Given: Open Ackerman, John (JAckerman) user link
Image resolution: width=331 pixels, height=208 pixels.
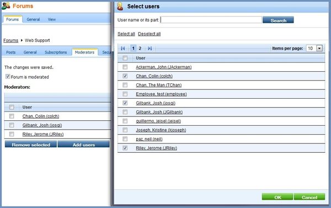Looking at the screenshot, I should click(164, 67).
